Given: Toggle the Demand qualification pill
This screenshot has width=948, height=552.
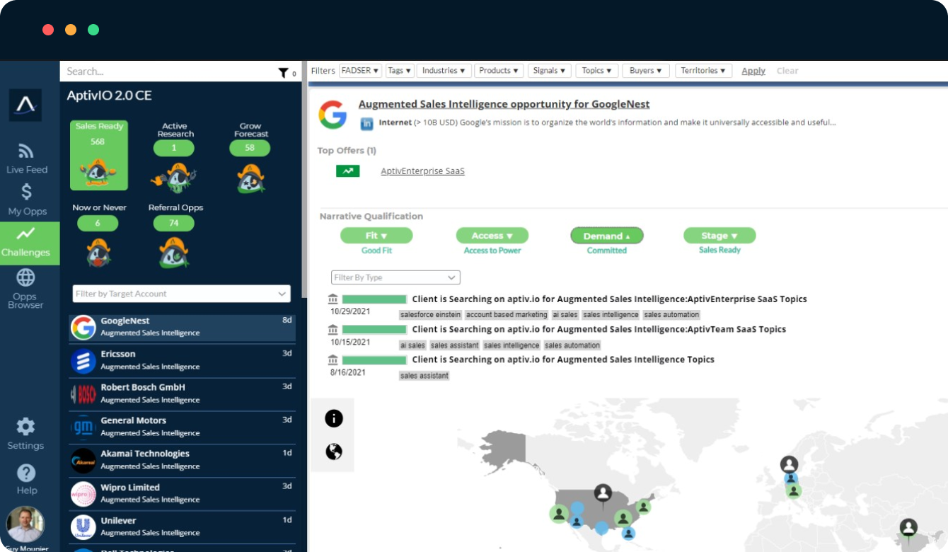Looking at the screenshot, I should pyautogui.click(x=606, y=236).
